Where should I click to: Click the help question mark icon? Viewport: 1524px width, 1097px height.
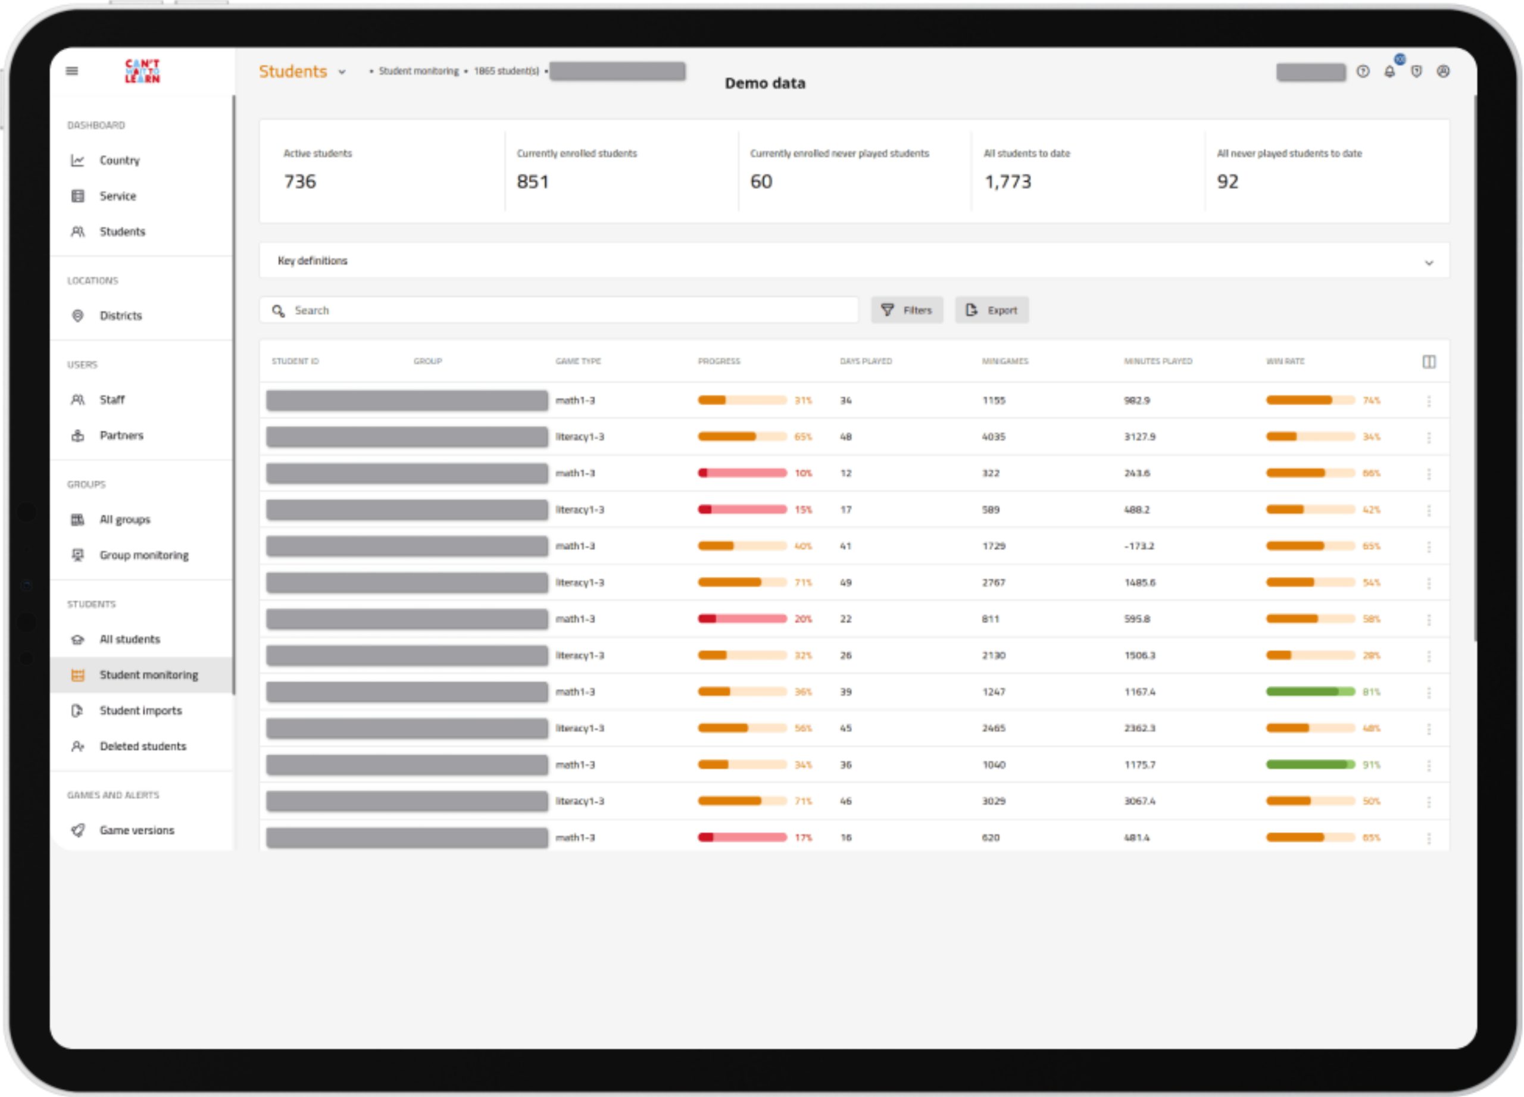[x=1363, y=72]
